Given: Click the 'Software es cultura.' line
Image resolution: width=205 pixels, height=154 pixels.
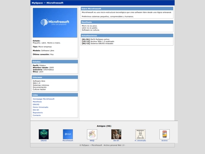Looking at the screenshot, I should [x=91, y=30].
